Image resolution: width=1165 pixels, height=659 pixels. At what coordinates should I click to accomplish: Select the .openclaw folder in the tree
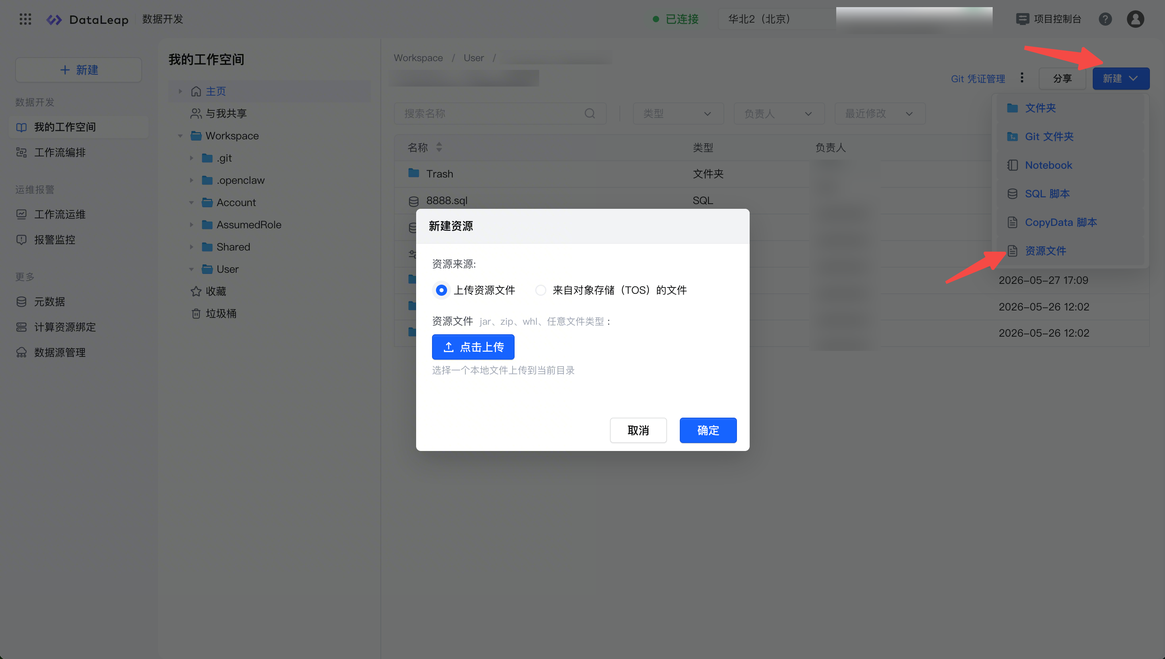[240, 180]
